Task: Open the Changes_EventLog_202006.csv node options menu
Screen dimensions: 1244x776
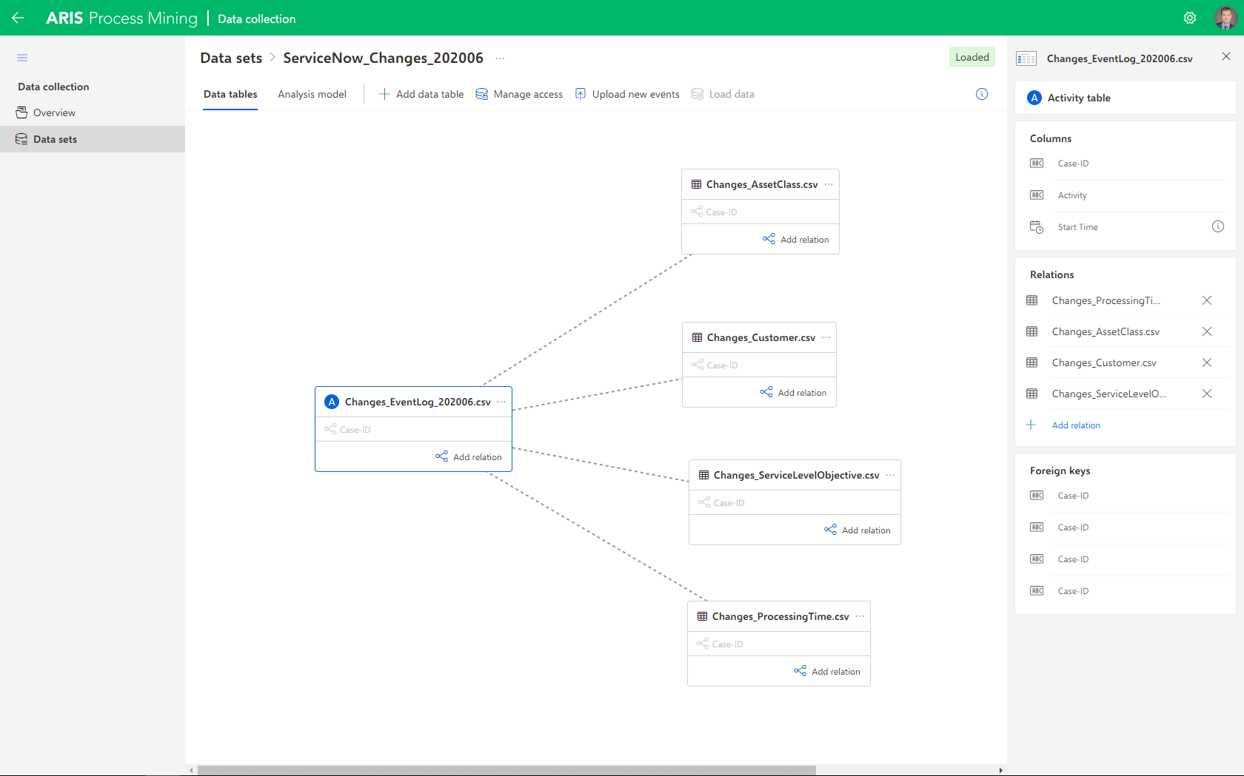Action: coord(501,402)
